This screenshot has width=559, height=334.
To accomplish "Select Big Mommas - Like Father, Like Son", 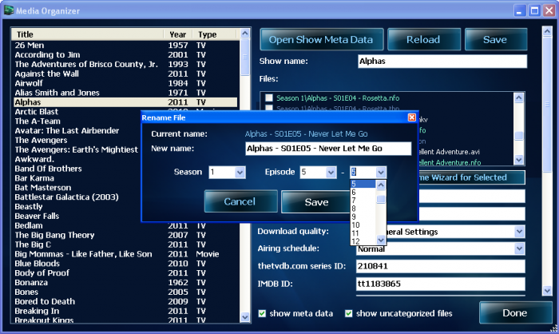I will point(125,254).
